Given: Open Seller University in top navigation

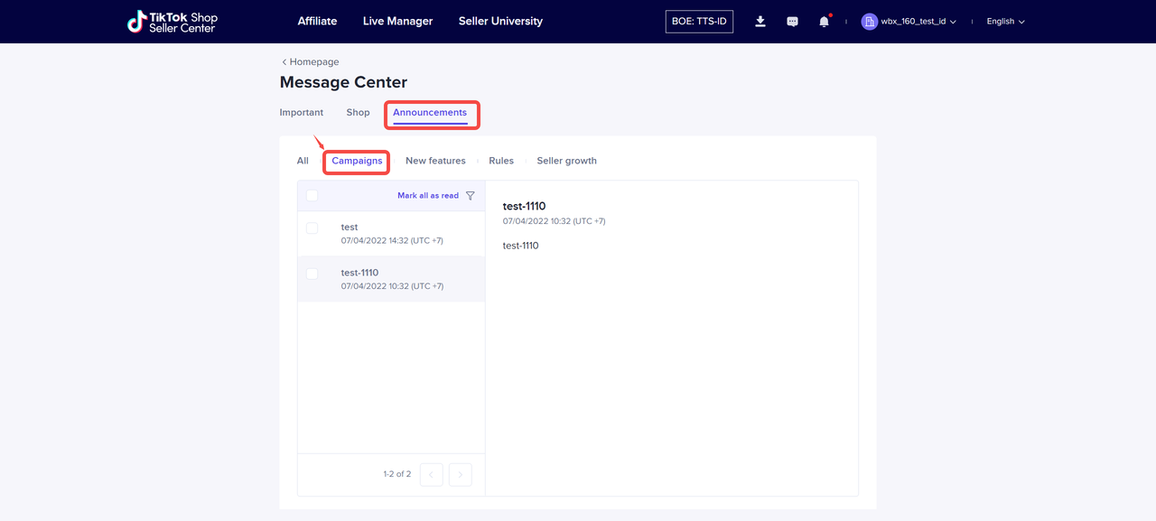Looking at the screenshot, I should (x=500, y=21).
